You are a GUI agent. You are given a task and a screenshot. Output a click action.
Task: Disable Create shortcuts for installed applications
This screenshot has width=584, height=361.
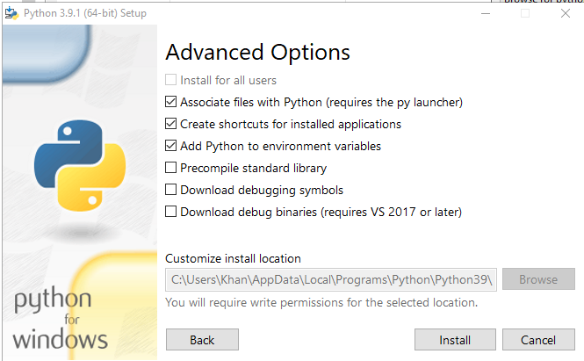click(170, 124)
